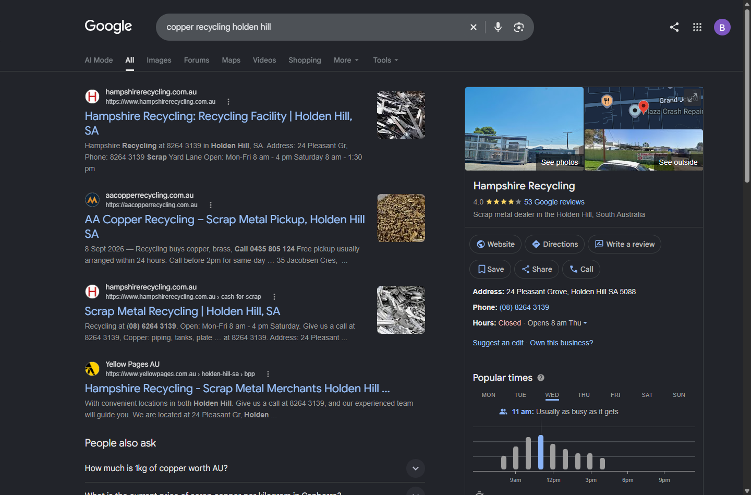Open the Google apps grid
Viewport: 751px width, 495px height.
pyautogui.click(x=697, y=27)
